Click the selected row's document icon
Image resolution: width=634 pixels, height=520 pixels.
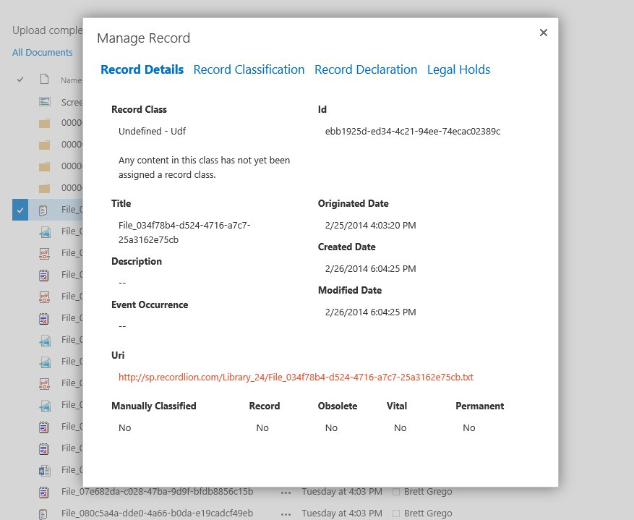coord(44,210)
